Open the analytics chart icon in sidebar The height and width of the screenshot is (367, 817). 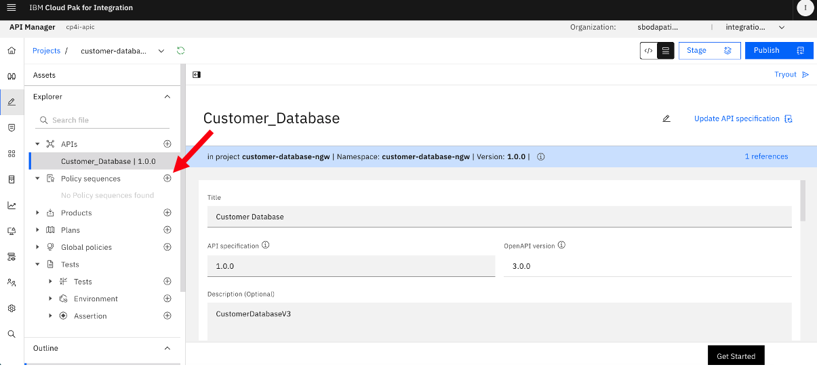tap(12, 205)
